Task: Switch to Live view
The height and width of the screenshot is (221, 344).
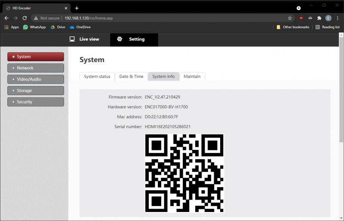Action: (x=84, y=39)
